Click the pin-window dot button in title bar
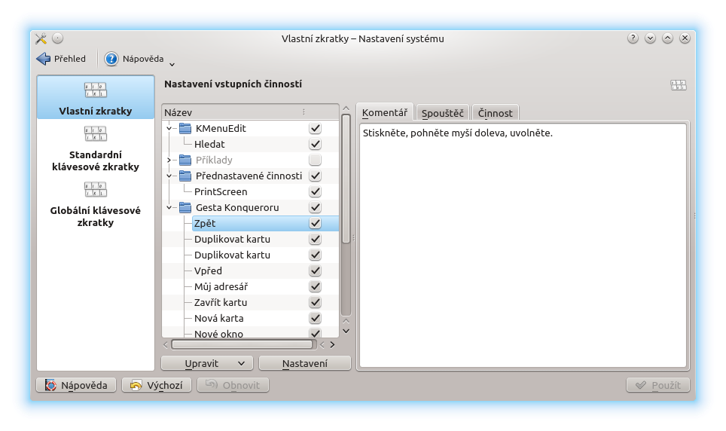The width and height of the screenshot is (726, 431). coord(57,38)
